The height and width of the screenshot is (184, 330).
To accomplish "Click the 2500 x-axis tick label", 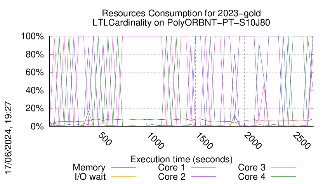I will click(x=302, y=141).
